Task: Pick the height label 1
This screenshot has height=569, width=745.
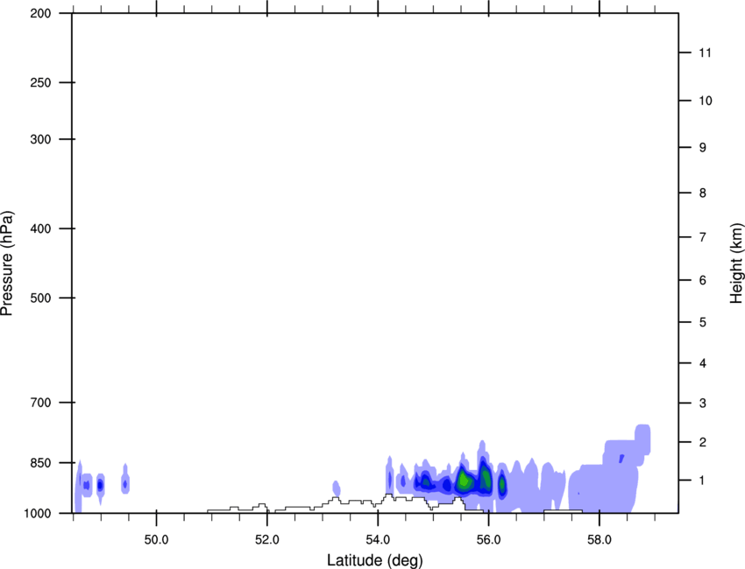Action: [702, 481]
